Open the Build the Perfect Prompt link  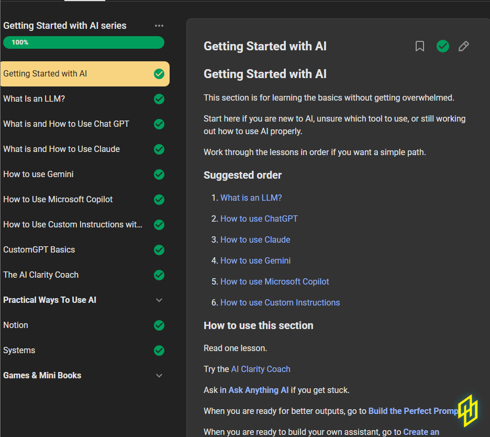(414, 411)
